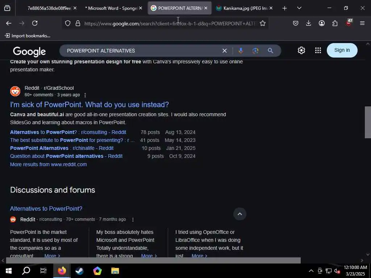Screen dimensions: 371x278
Task: Open More results from www.reddit.com
Action: [49, 164]
